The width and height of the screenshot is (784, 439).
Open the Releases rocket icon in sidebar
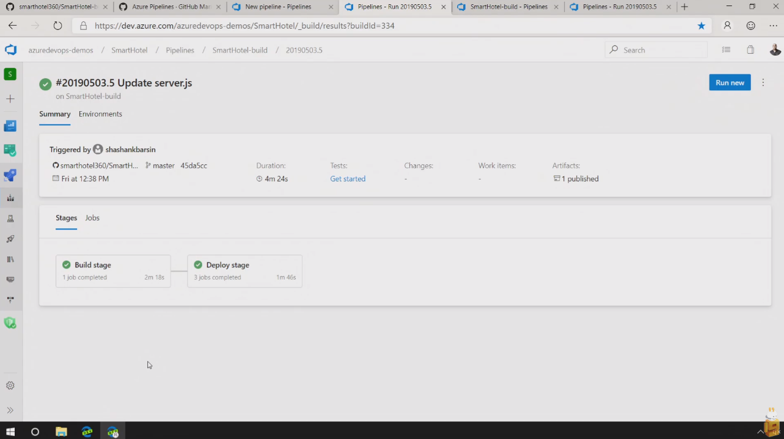[10, 239]
